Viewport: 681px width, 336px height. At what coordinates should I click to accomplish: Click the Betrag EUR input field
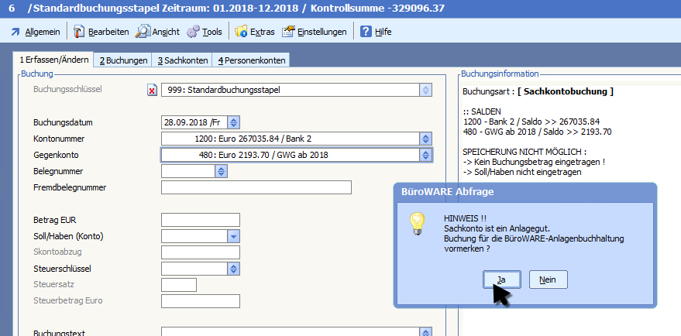tap(200, 220)
